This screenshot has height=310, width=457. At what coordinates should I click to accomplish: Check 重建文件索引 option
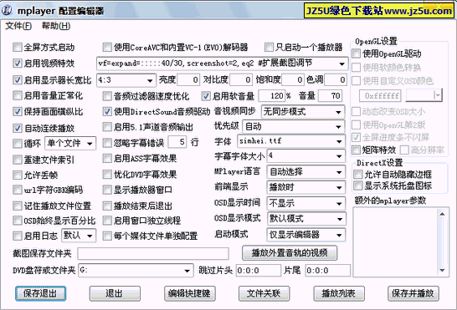tap(18, 160)
